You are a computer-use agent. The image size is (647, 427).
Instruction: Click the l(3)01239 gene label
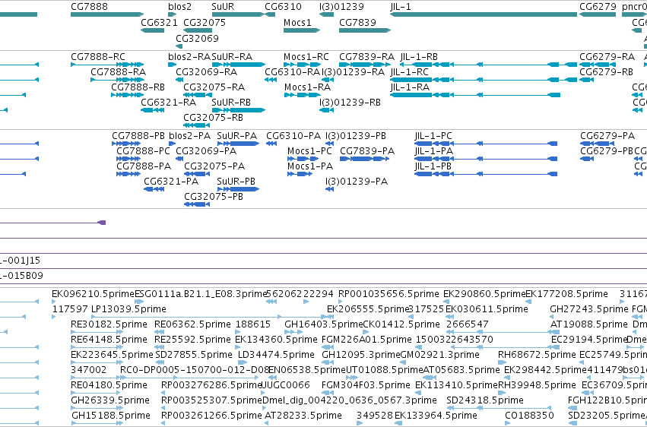pos(341,7)
